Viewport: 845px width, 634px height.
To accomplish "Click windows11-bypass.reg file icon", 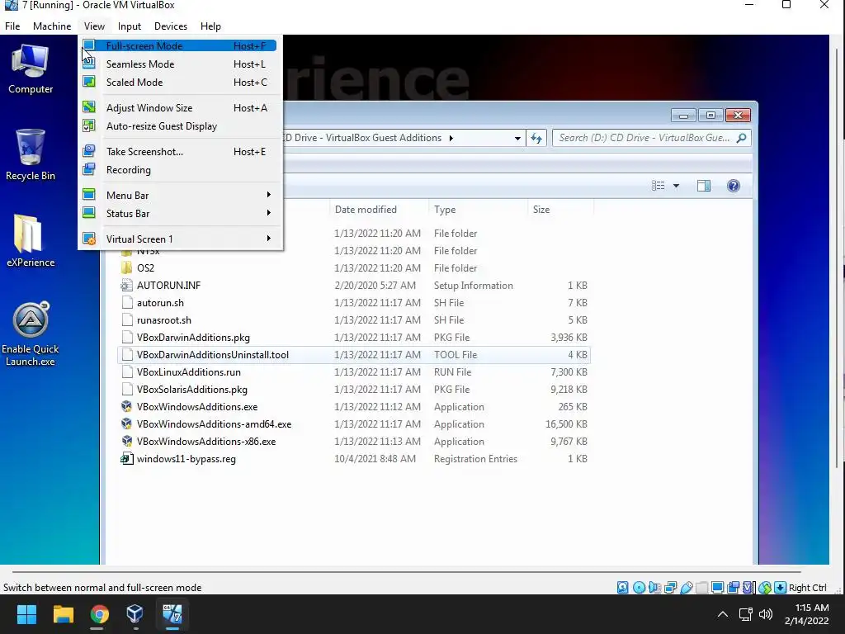I will [126, 459].
